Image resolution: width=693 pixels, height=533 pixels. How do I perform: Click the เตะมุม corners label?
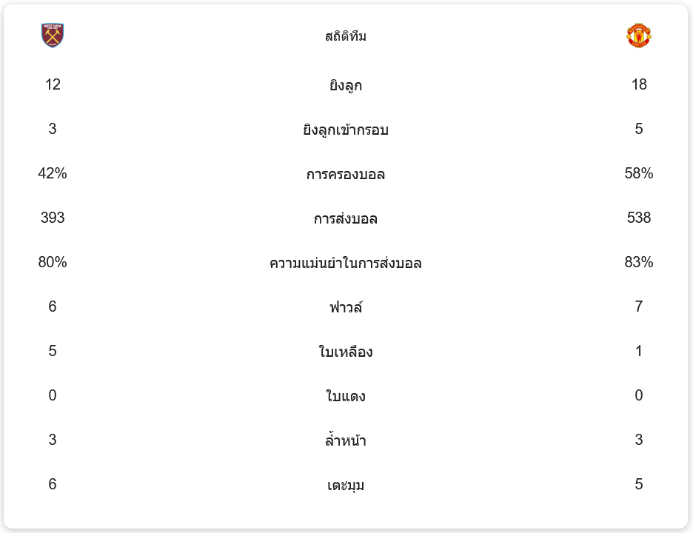pyautogui.click(x=346, y=485)
